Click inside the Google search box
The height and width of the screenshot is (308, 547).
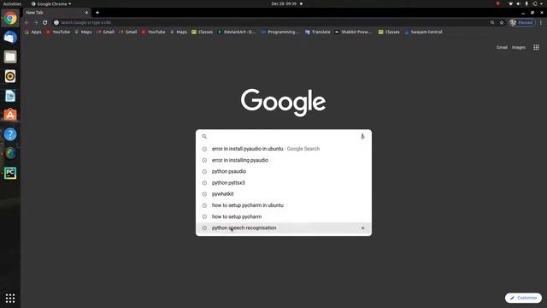click(x=283, y=137)
